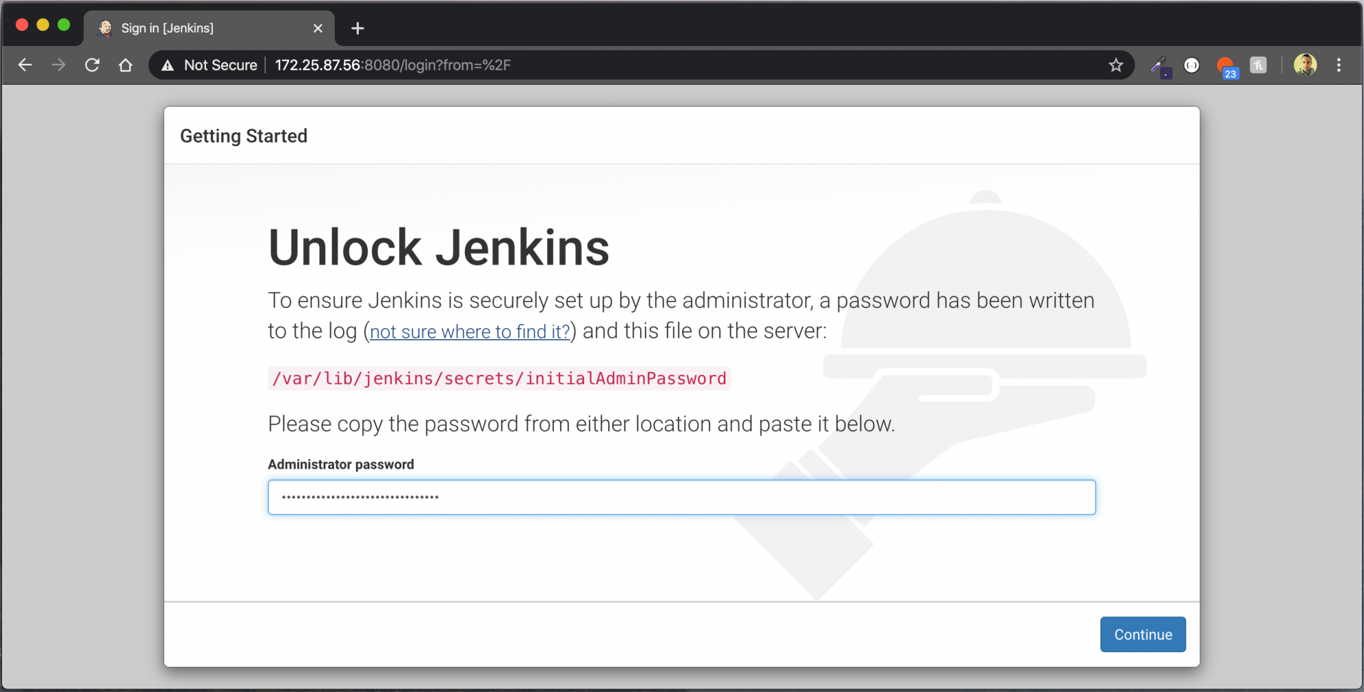Screen dimensions: 1364x692
Task: Open a new browser tab
Action: coord(357,28)
